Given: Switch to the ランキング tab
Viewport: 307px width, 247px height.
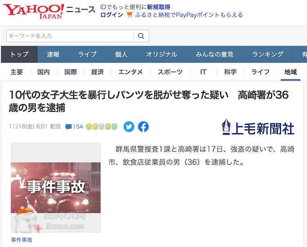Looking at the screenshot, I should [x=267, y=54].
